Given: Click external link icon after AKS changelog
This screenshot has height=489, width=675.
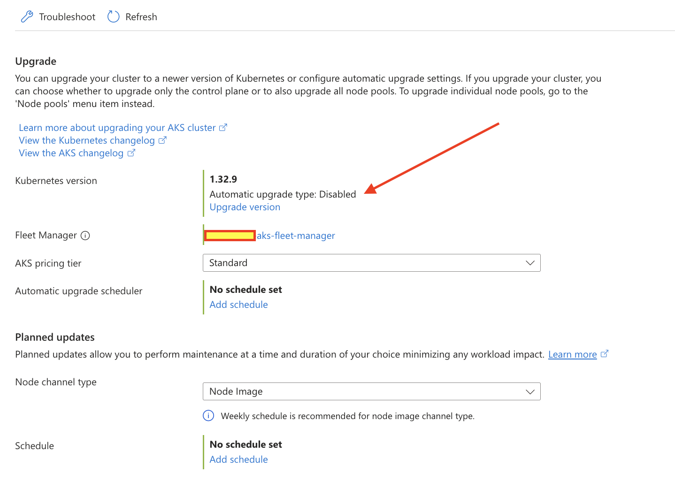Looking at the screenshot, I should point(131,153).
